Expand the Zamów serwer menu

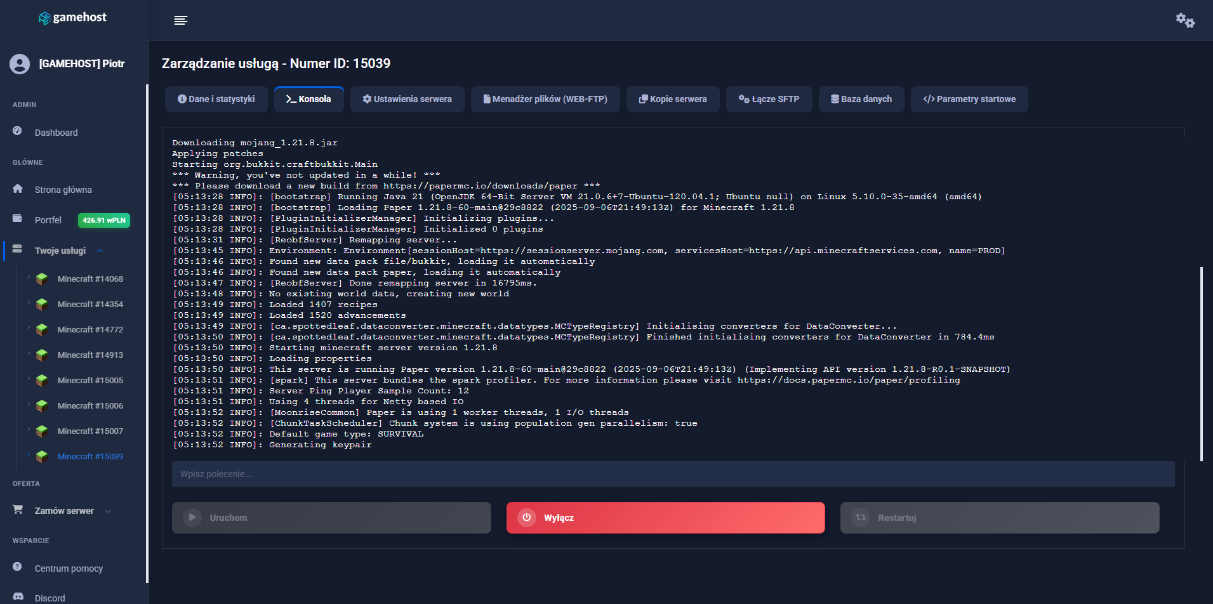(107, 511)
